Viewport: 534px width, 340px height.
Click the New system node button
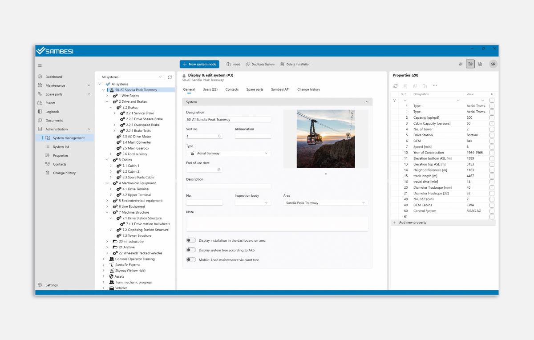[199, 64]
